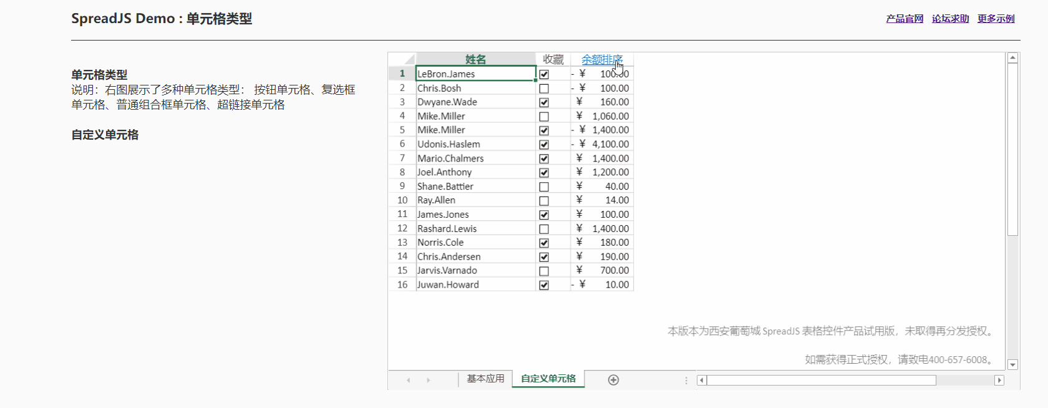Check the favorite box for Chris.Bosh
The height and width of the screenshot is (408, 1048).
544,89
